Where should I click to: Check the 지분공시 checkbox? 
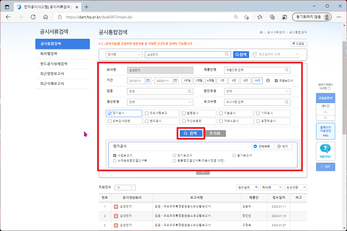(x=221, y=113)
